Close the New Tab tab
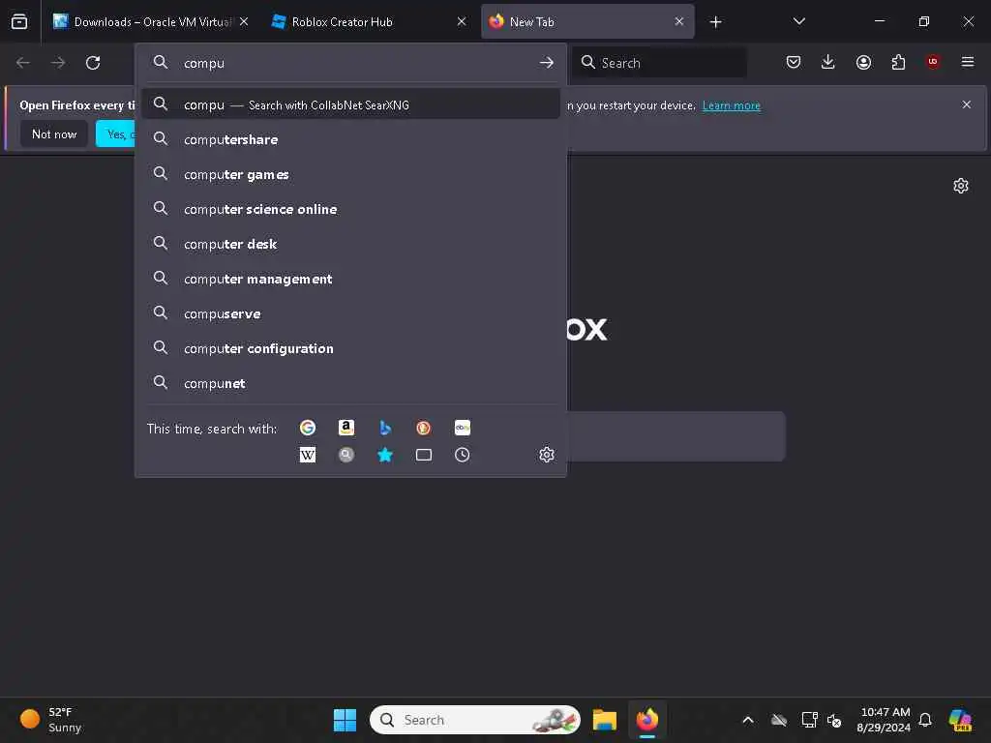Image resolution: width=991 pixels, height=743 pixels. point(678,21)
